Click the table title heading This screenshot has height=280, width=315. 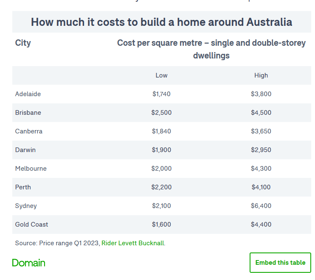[x=161, y=22]
